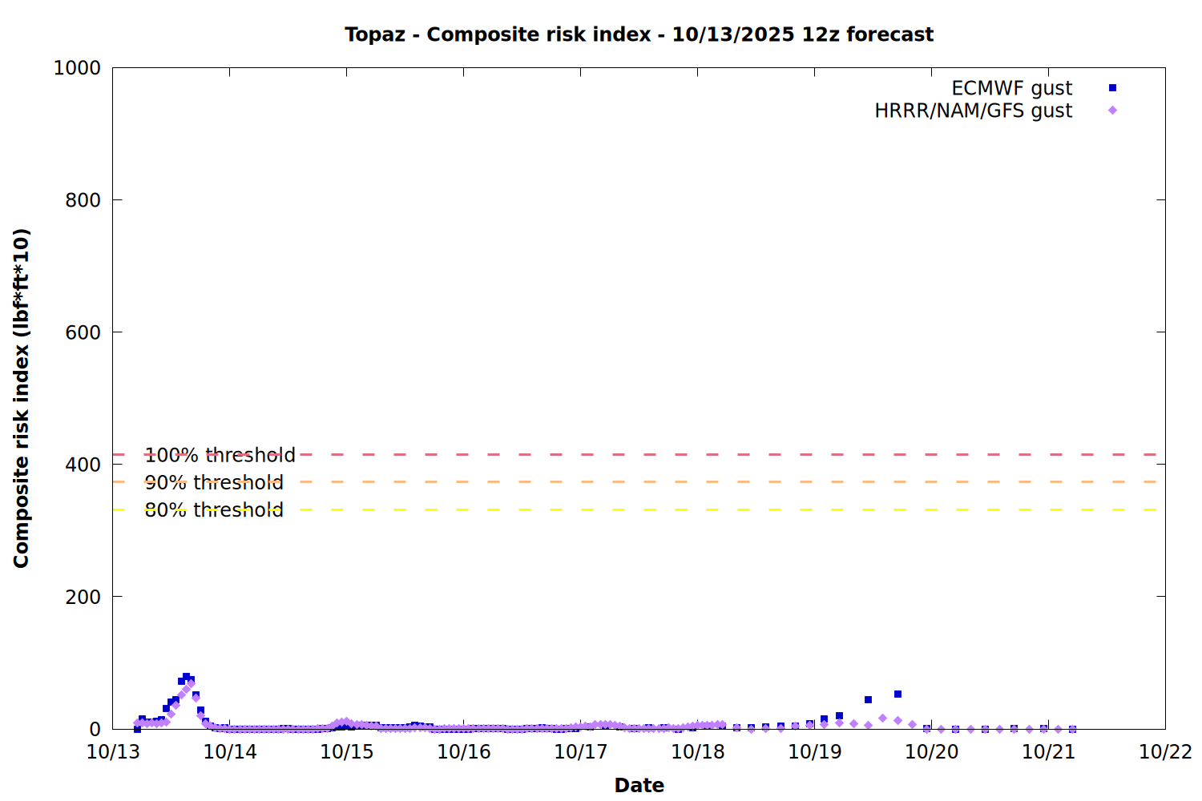Screen dimensions: 1202x801
Task: Select the 10/19 date tick label
Action: point(814,752)
